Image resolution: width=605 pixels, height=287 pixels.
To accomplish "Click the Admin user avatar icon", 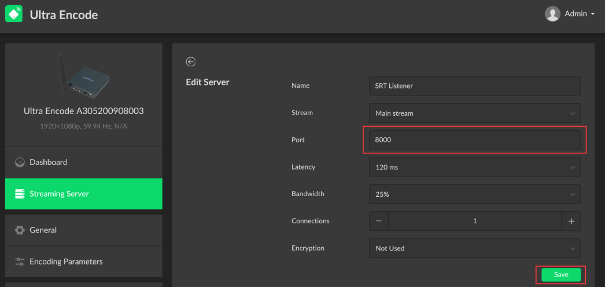I will click(552, 14).
